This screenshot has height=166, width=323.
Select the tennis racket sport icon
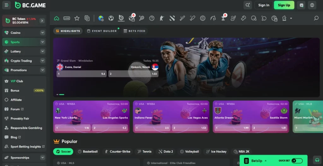(142, 18)
